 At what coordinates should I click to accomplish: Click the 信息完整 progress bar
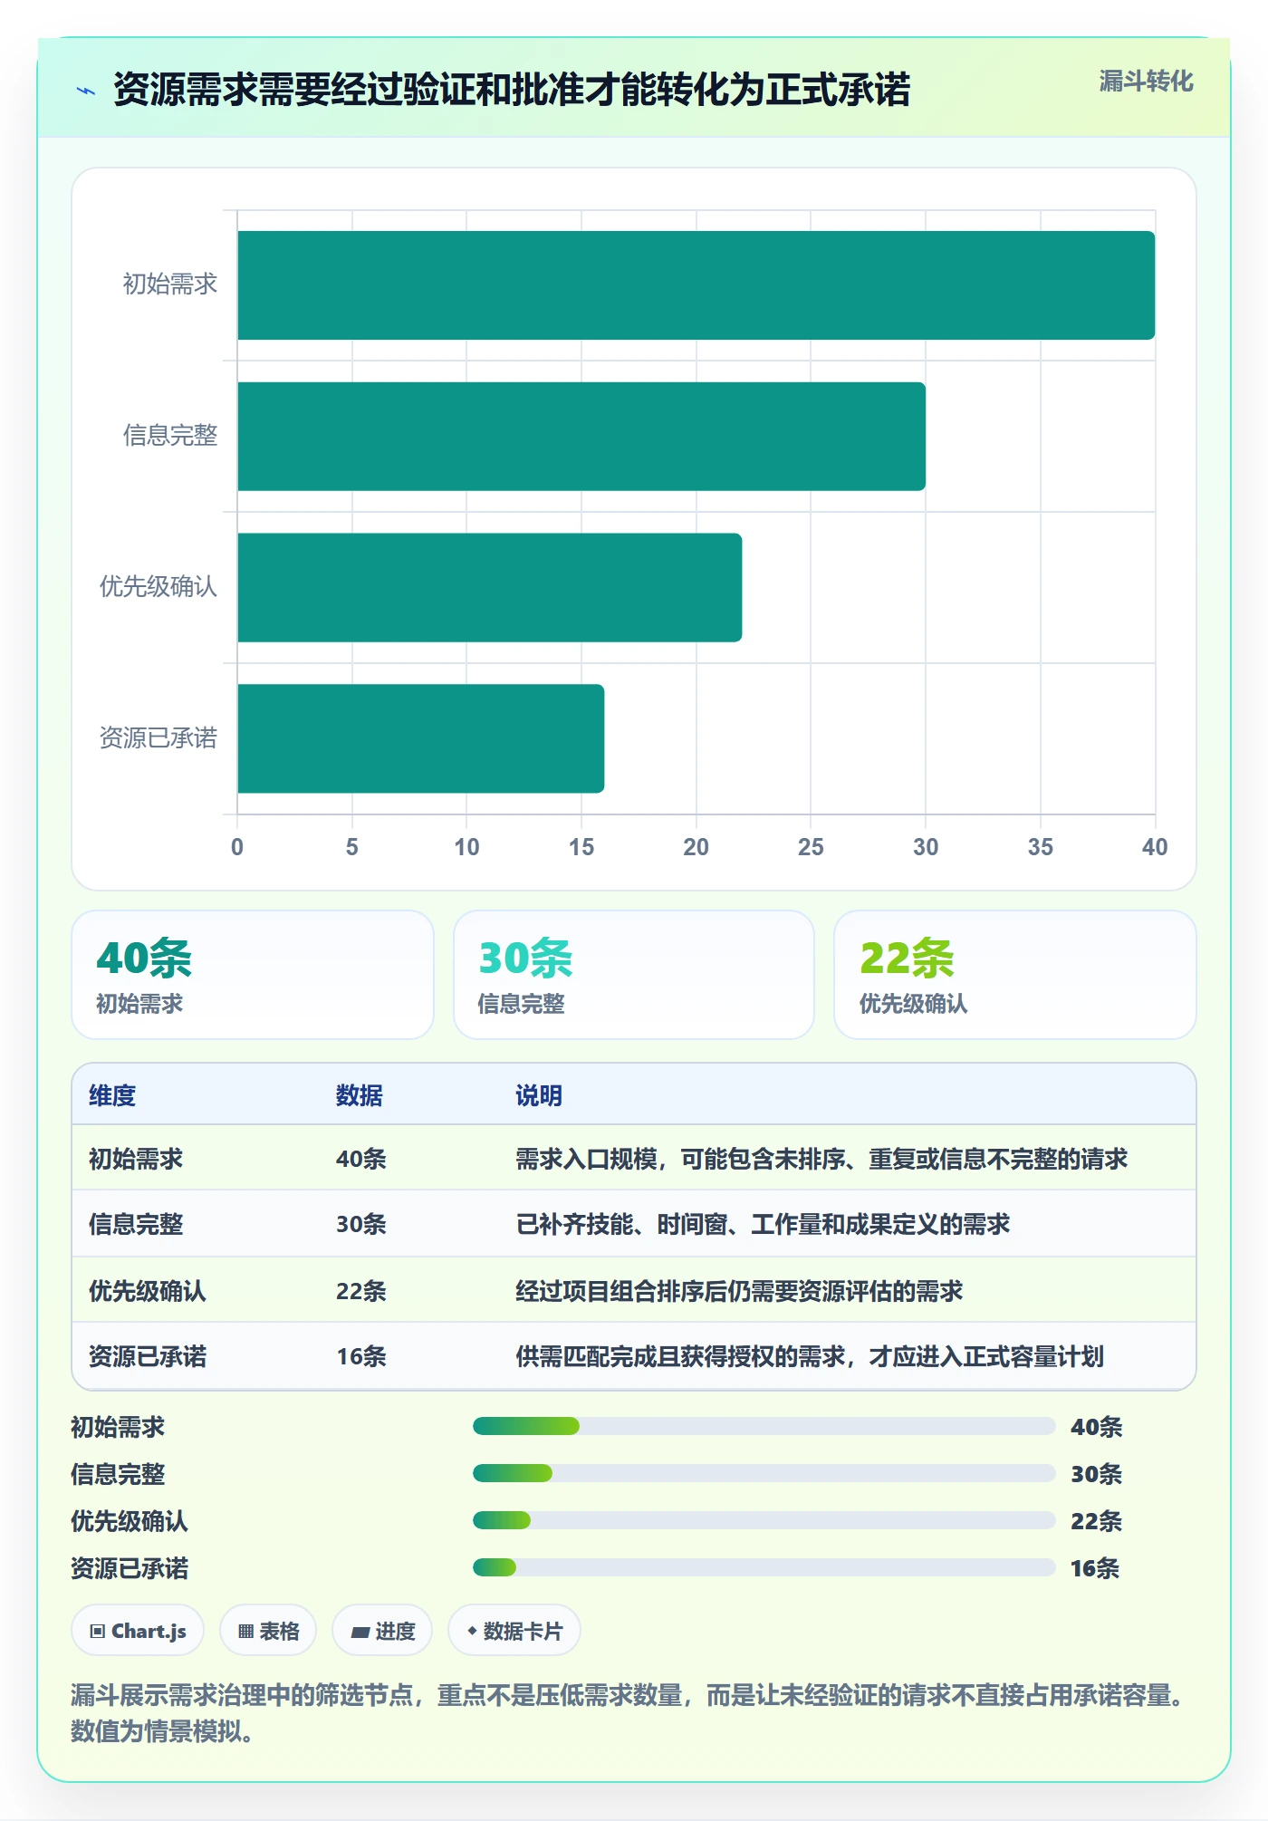point(764,1473)
